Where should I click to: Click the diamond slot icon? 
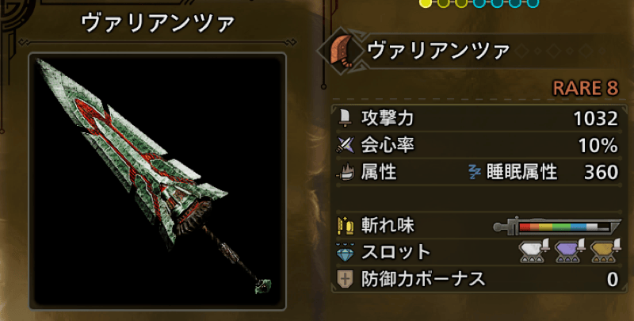click(x=345, y=253)
